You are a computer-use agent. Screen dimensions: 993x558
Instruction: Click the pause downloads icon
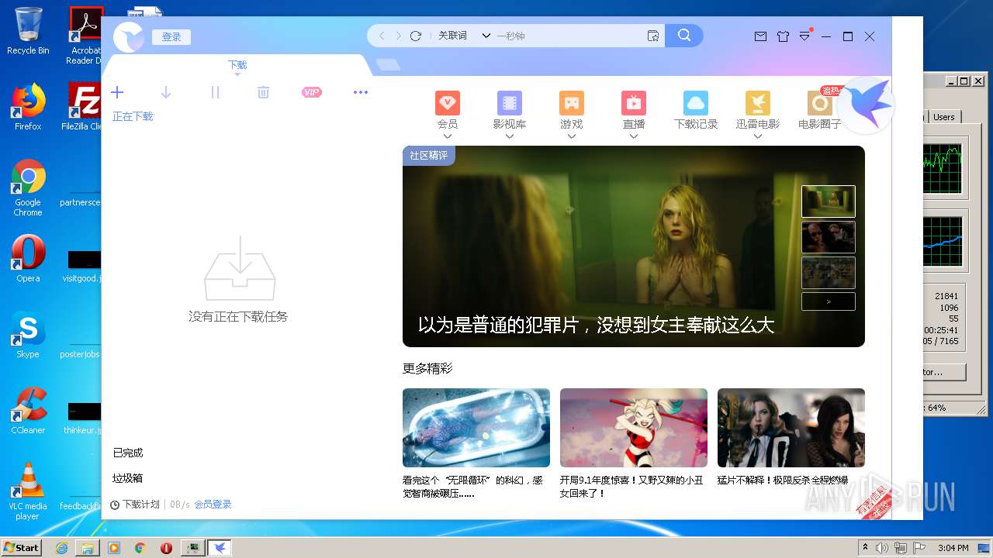[x=215, y=92]
